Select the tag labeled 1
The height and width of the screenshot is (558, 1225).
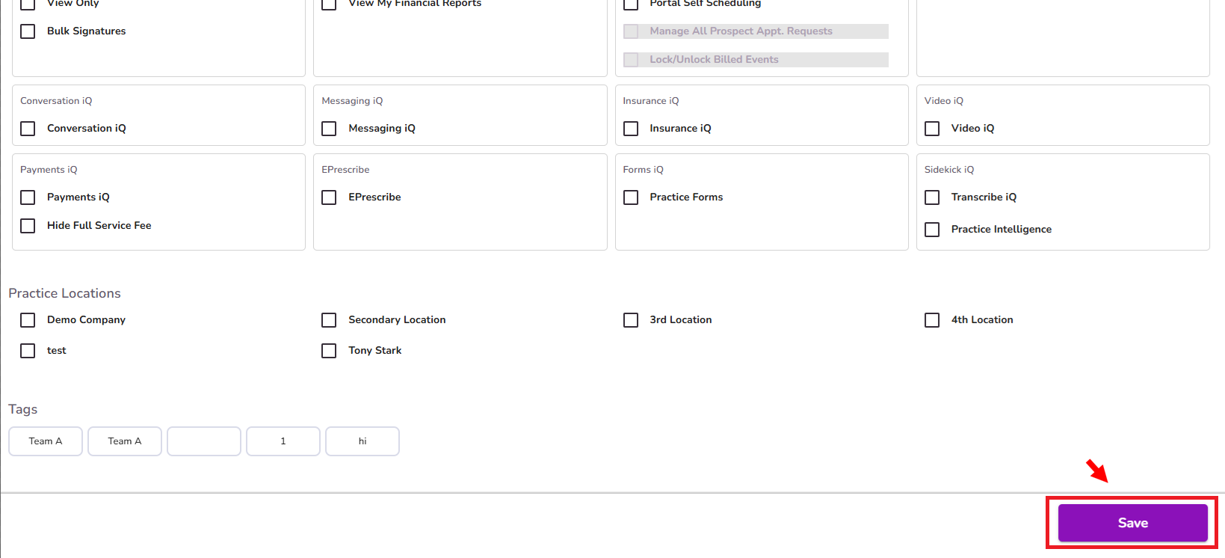[283, 441]
